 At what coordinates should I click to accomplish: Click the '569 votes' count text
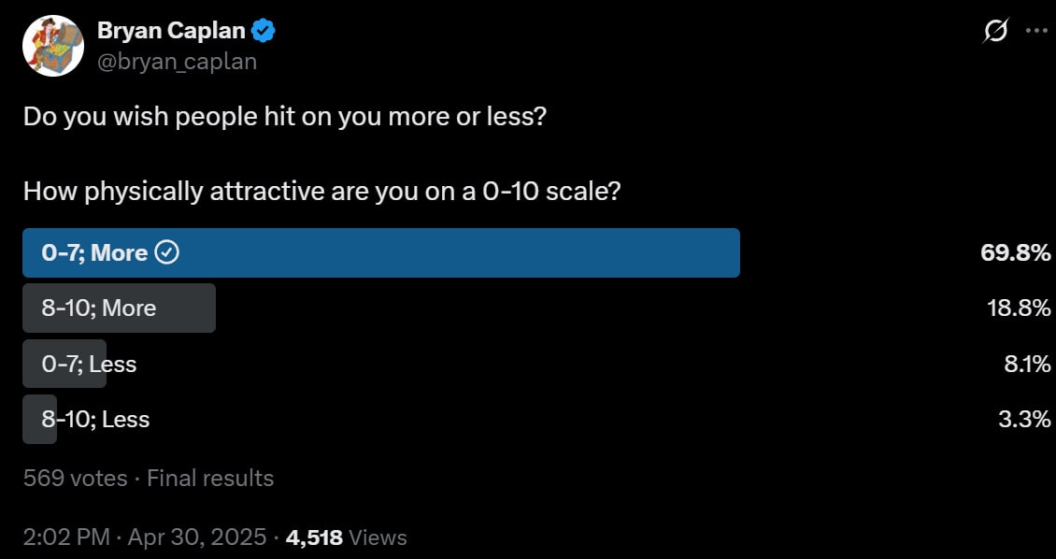pos(75,479)
